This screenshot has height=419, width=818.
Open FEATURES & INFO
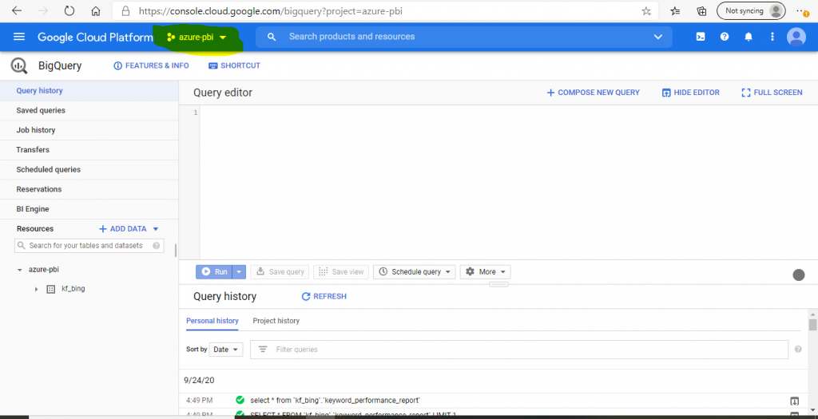point(151,65)
